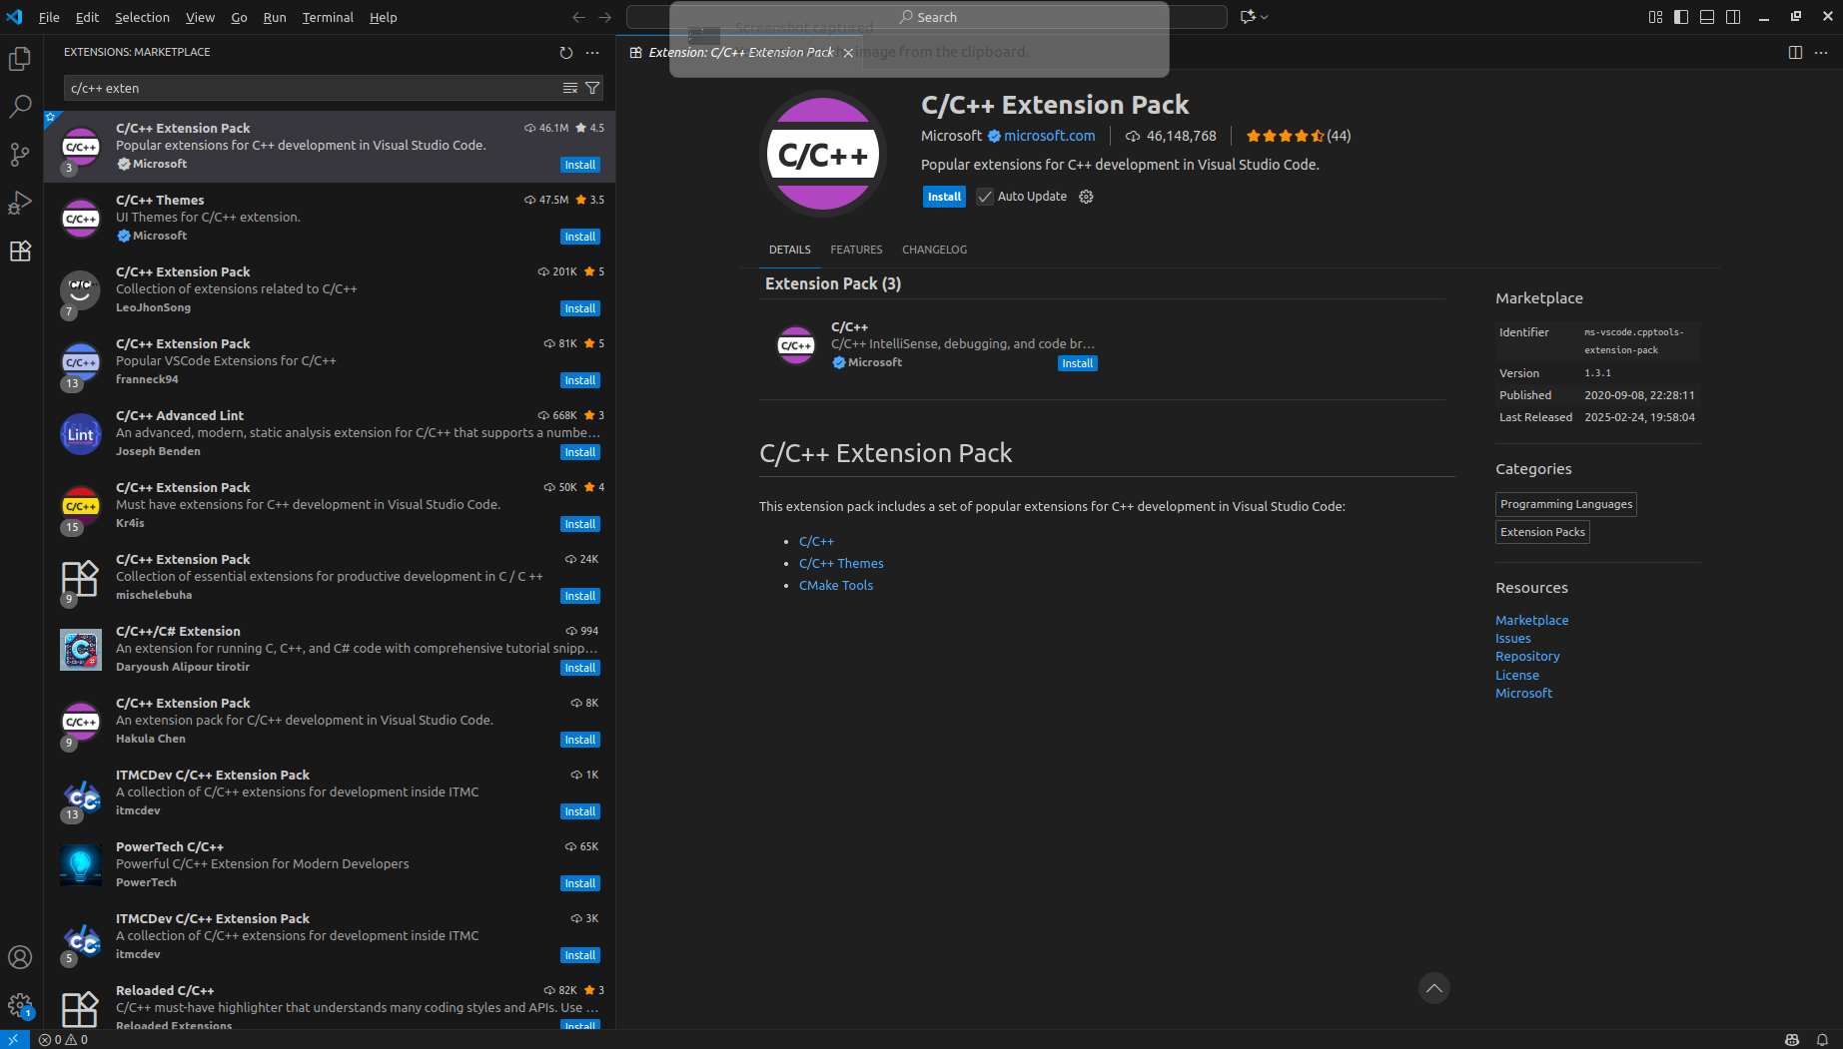Open the Source Control view
The height and width of the screenshot is (1049, 1843).
[x=20, y=155]
